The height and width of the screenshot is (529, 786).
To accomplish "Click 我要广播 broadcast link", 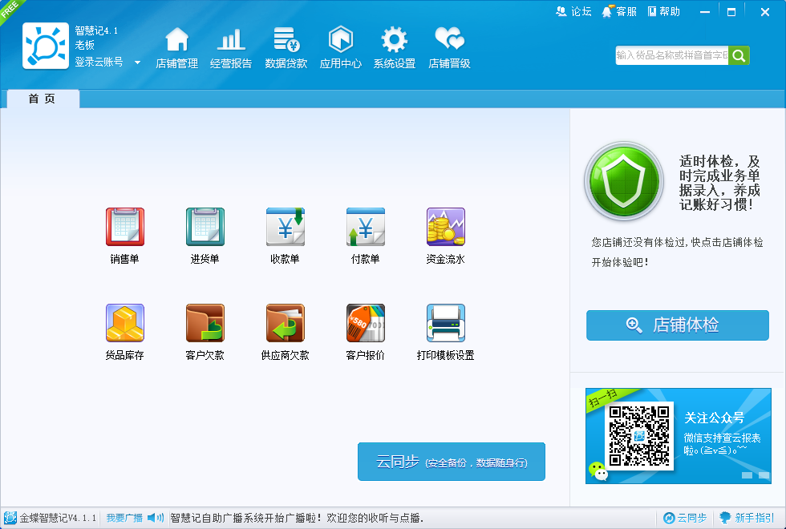I will tap(124, 518).
